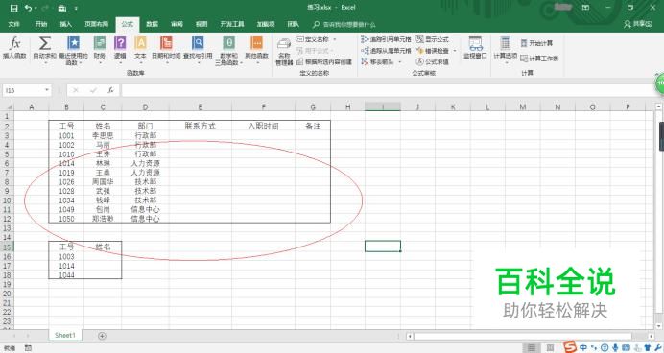Open the File (文件) tab
664x353 pixels.
pyautogui.click(x=14, y=24)
